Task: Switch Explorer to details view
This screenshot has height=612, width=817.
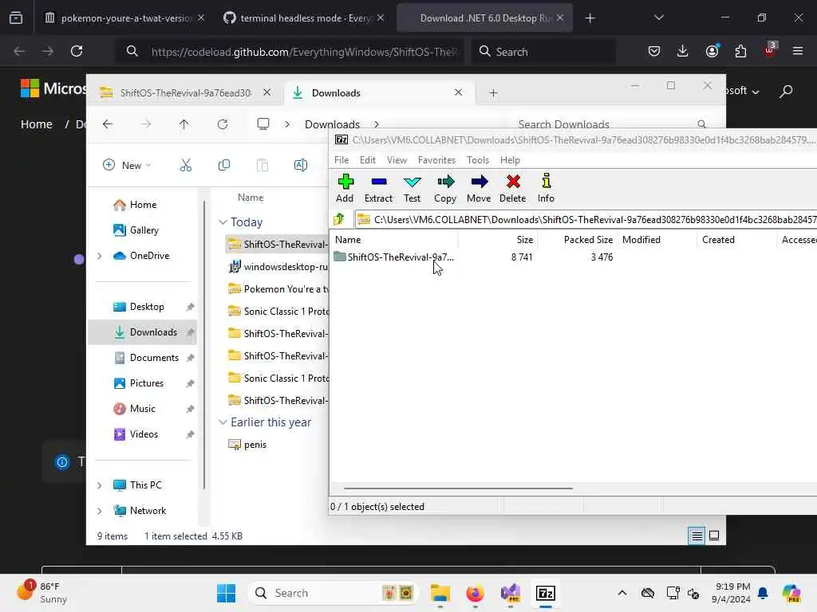Action: click(697, 535)
